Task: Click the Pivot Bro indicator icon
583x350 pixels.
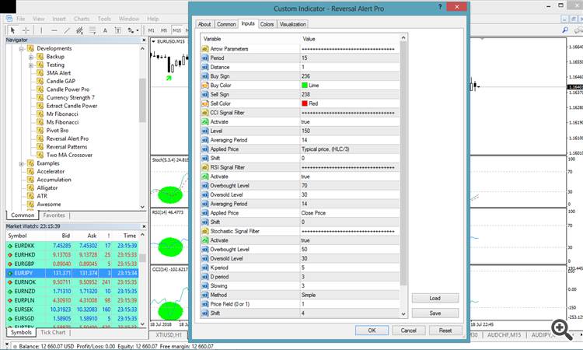Action: point(40,130)
